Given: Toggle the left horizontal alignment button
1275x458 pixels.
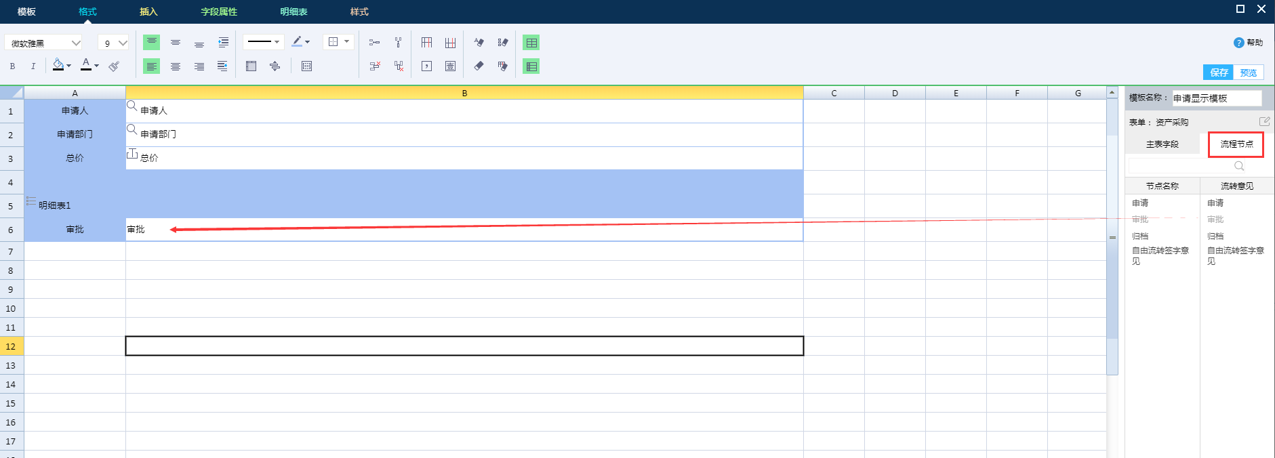Looking at the screenshot, I should click(x=152, y=66).
